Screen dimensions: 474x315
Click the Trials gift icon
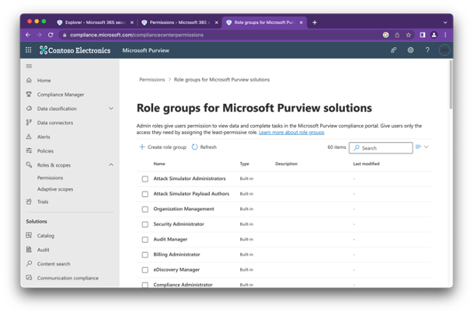29,202
